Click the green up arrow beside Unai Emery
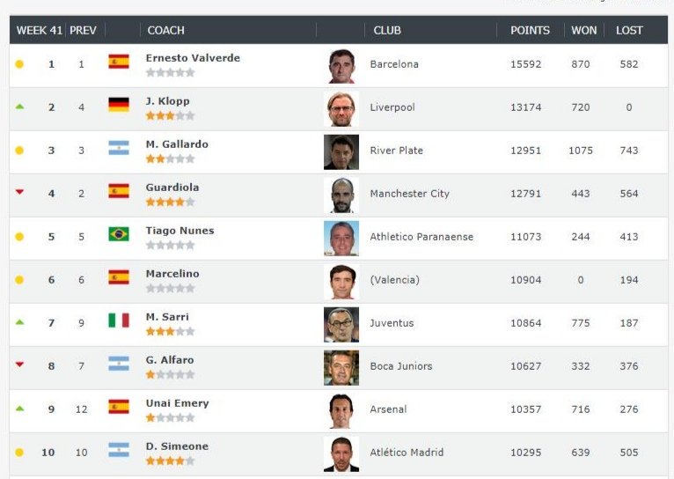 coord(19,409)
